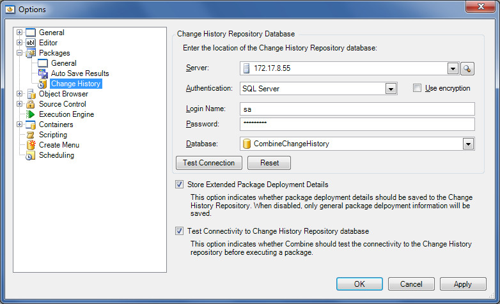
Task: Expand the Database combo box
Action: tap(468, 144)
